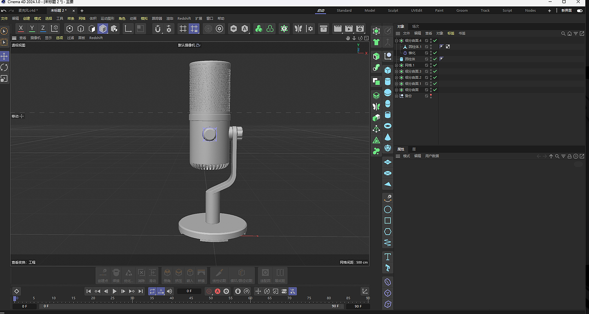Select the Rotate tool in the left toolbar
589x314 pixels.
pyautogui.click(x=4, y=67)
